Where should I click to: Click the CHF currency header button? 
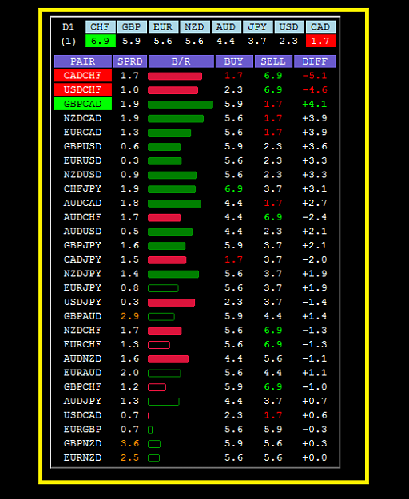pos(101,26)
